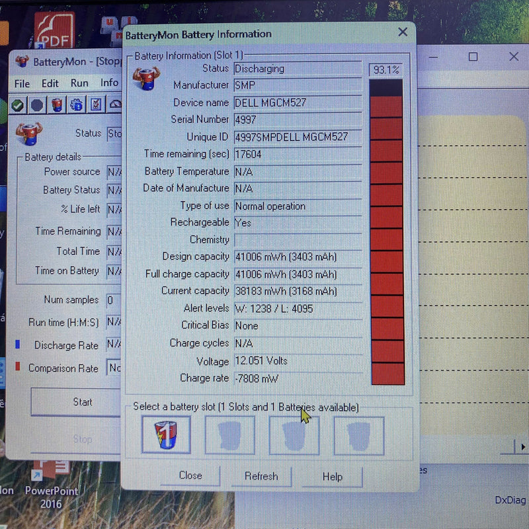Click the Serial Number field showing 4997

coord(298,120)
